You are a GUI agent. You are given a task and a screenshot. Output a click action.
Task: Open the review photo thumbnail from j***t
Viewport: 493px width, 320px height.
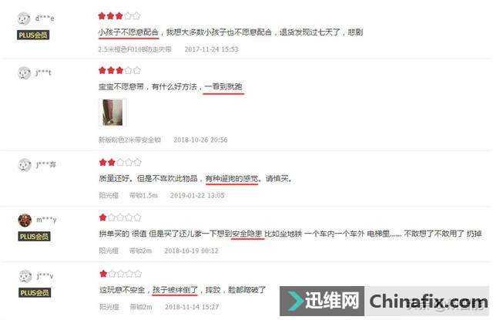click(112, 113)
